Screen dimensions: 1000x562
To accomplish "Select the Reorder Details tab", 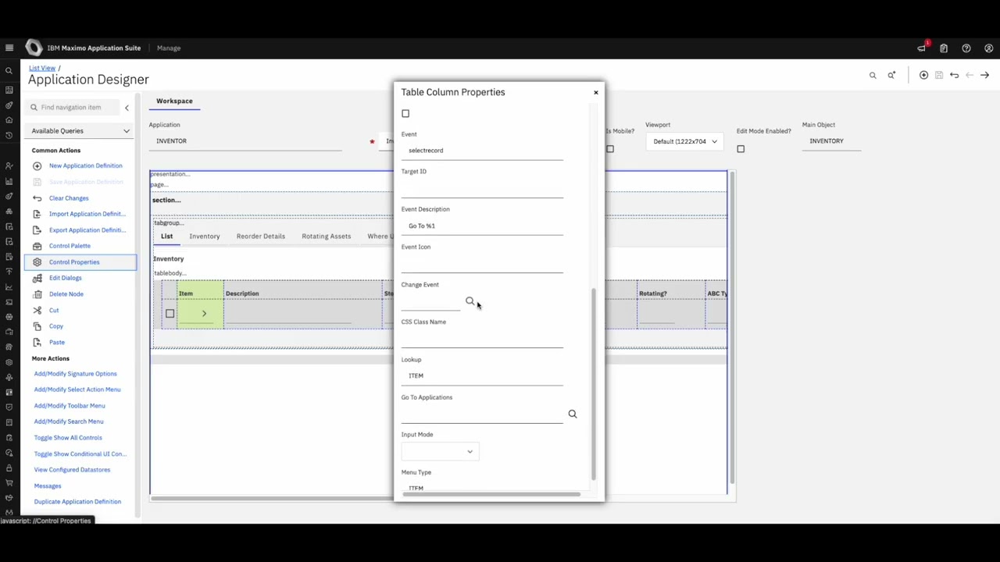I will [x=261, y=237].
